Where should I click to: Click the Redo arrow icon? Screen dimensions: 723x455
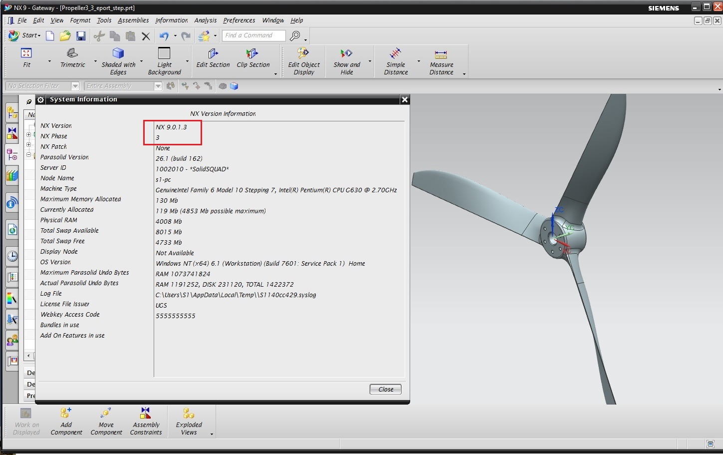point(186,35)
